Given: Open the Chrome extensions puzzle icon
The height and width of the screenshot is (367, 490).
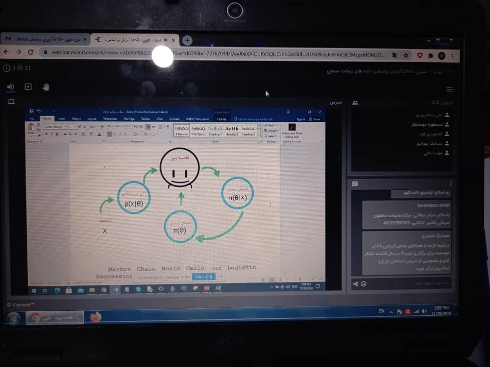Looking at the screenshot, I should [431, 56].
